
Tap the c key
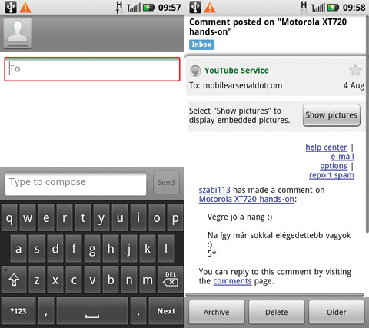(74, 280)
